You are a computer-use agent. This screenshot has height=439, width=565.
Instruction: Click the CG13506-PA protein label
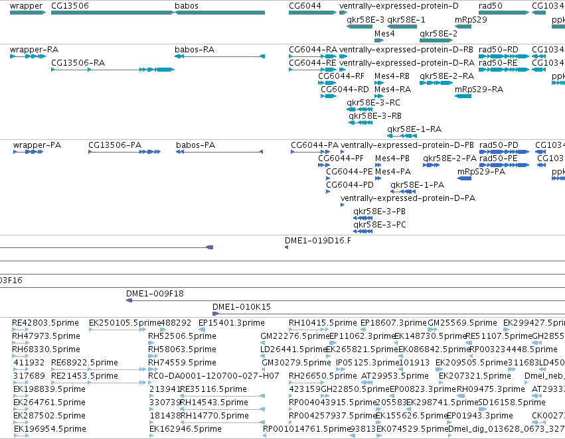pyautogui.click(x=115, y=145)
